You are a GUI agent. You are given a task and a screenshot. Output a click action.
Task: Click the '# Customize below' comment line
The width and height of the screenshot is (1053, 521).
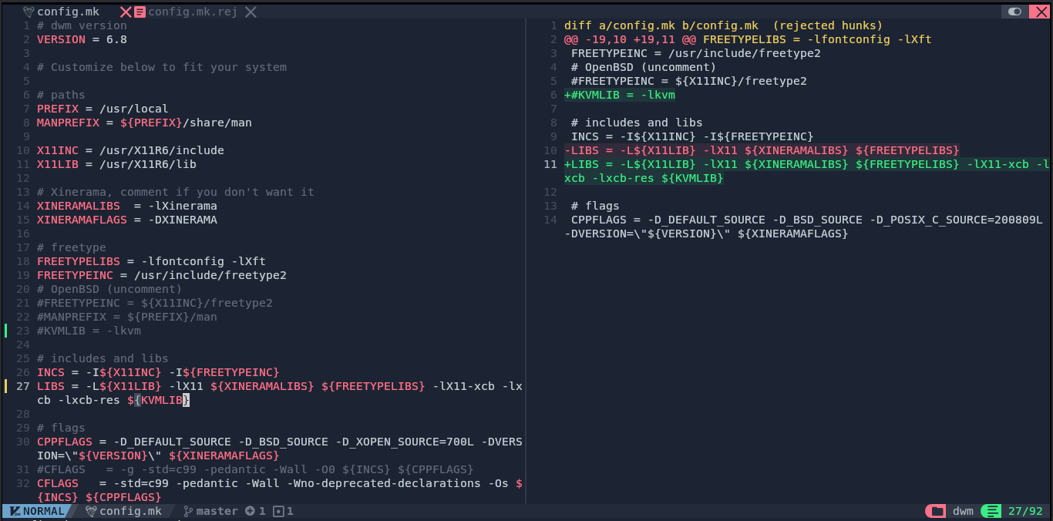162,67
